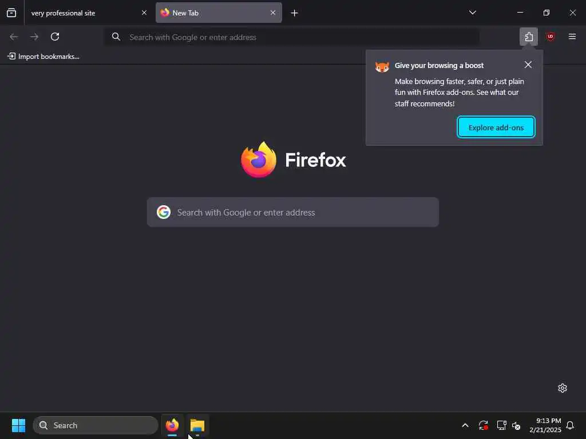Click the muted volume tray icon
The image size is (586, 439).
(x=516, y=425)
